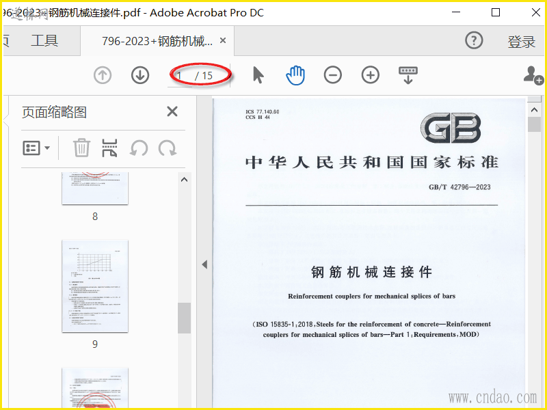The image size is (547, 410).
Task: Click the share with others person icon
Action: coord(533,75)
